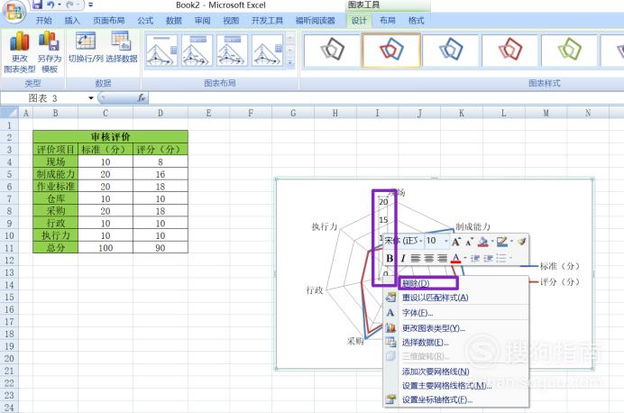Click the formula bar input field
The image size is (624, 413).
[386, 98]
